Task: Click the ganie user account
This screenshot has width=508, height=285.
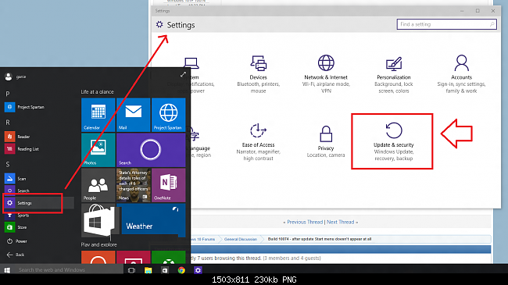Action: pyautogui.click(x=16, y=77)
